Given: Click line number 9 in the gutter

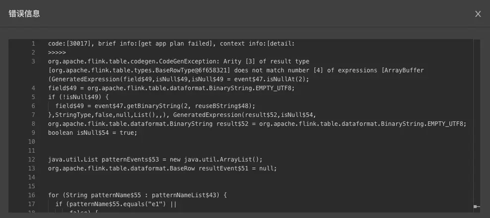Looking at the screenshot, I should tap(33, 133).
